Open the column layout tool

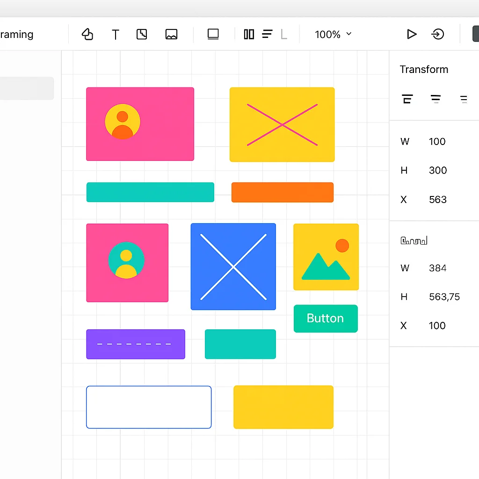[248, 34]
